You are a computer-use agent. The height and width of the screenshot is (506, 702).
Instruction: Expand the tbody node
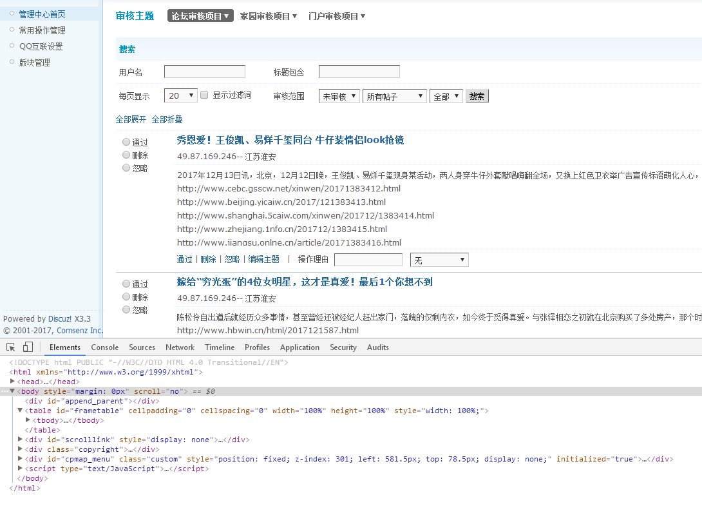(x=28, y=420)
